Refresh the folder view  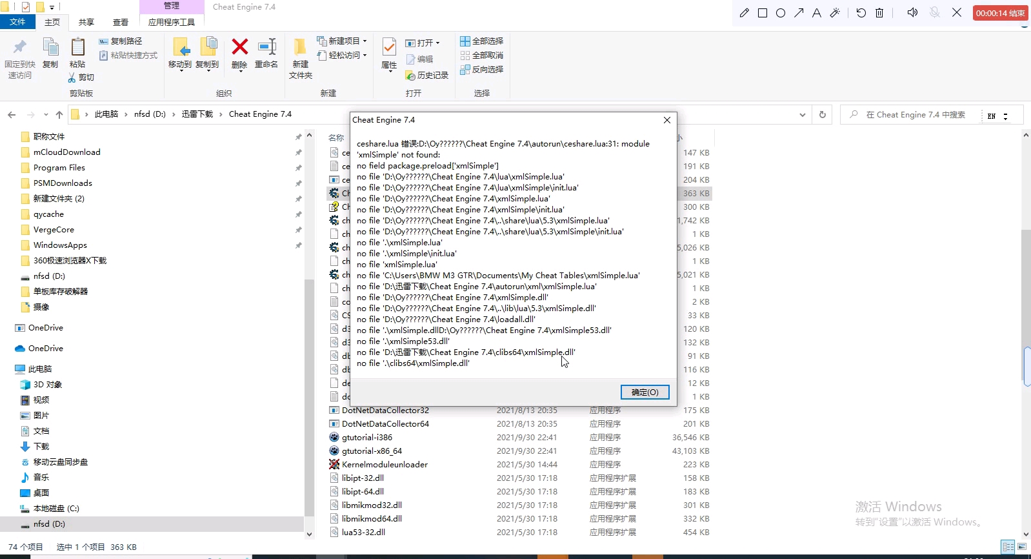823,115
